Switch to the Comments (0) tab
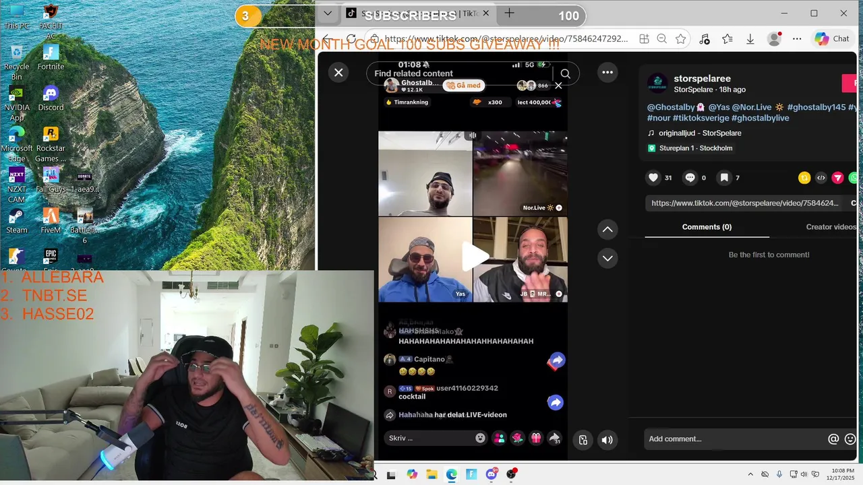 tap(707, 227)
